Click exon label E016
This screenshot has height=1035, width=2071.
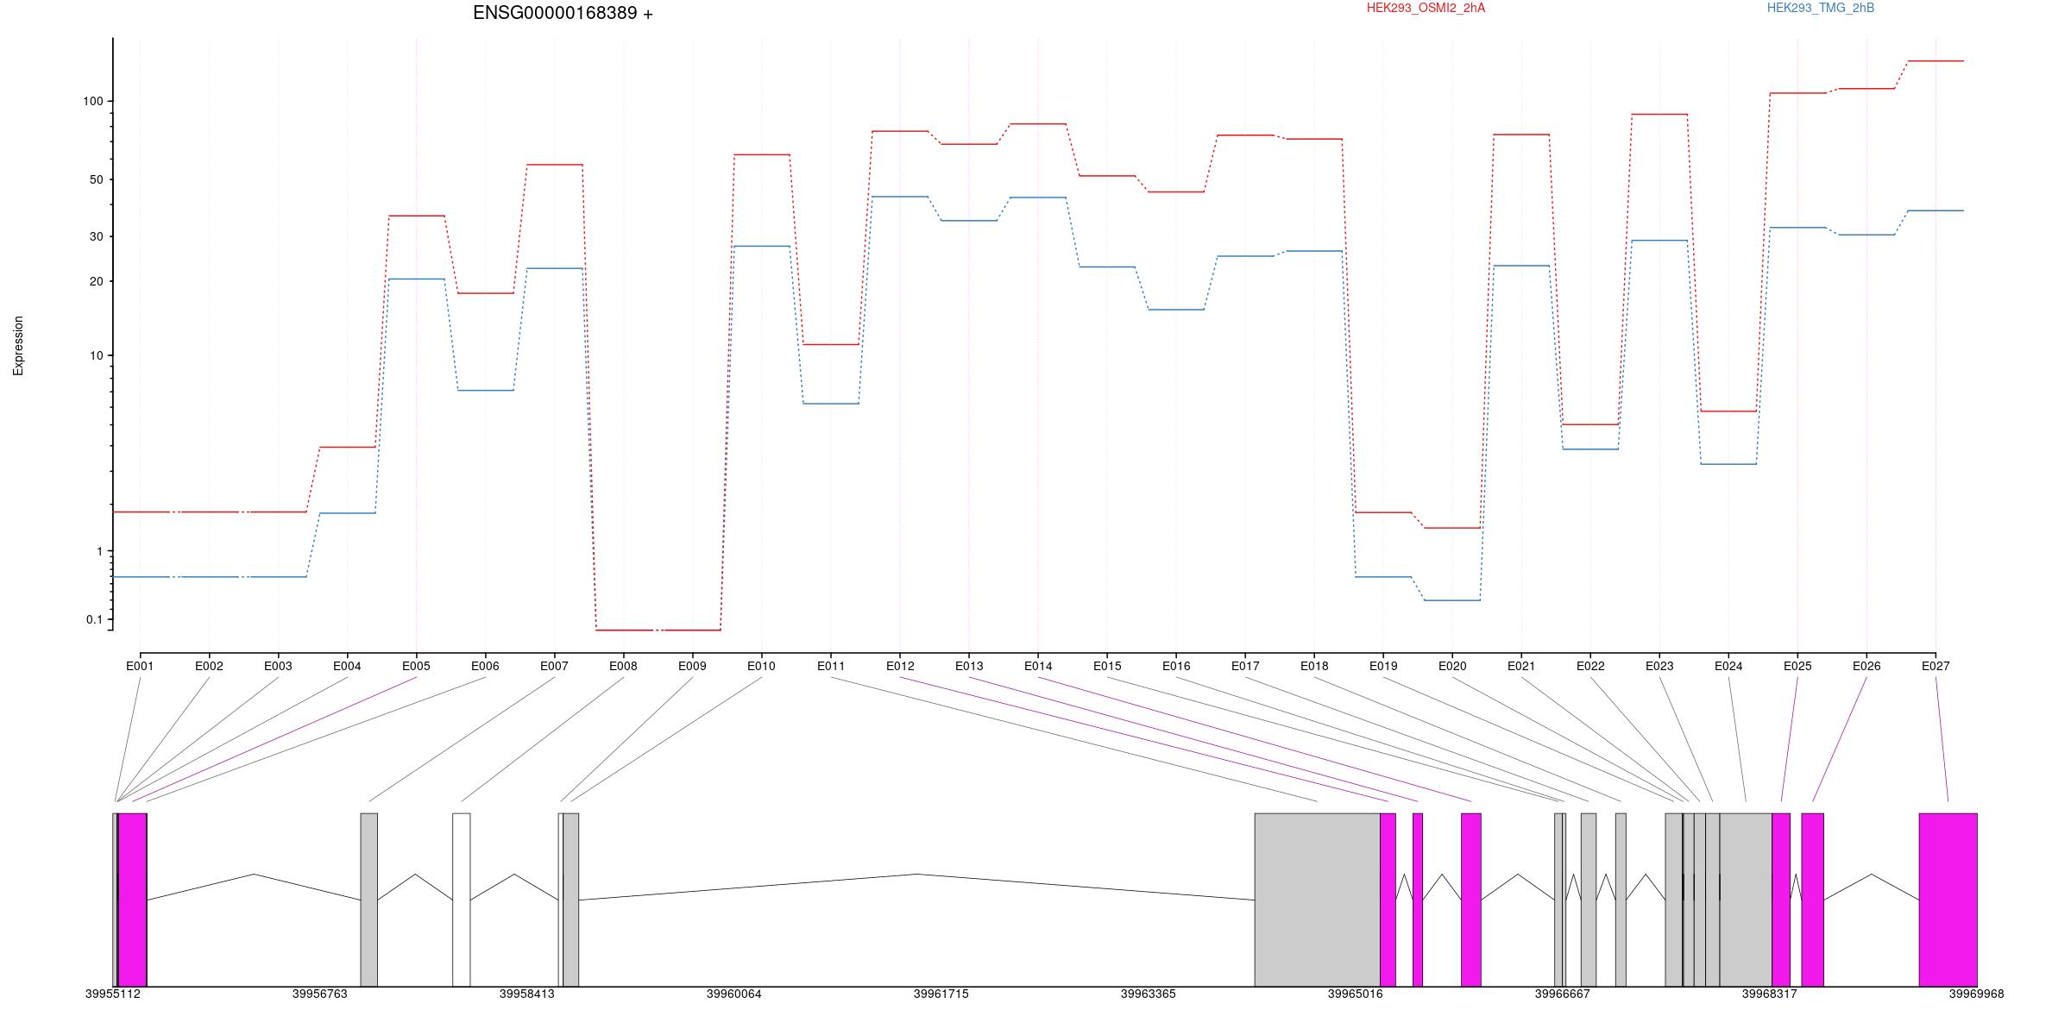pyautogui.click(x=1176, y=666)
